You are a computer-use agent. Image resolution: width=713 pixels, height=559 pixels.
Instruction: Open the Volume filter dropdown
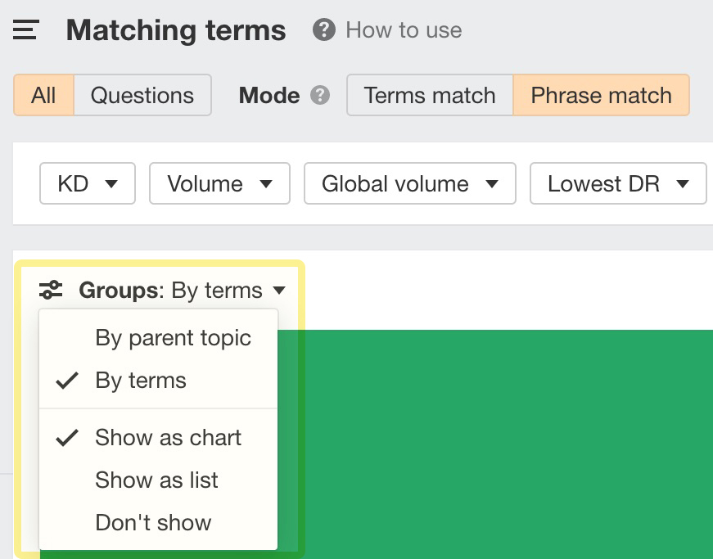tap(219, 183)
